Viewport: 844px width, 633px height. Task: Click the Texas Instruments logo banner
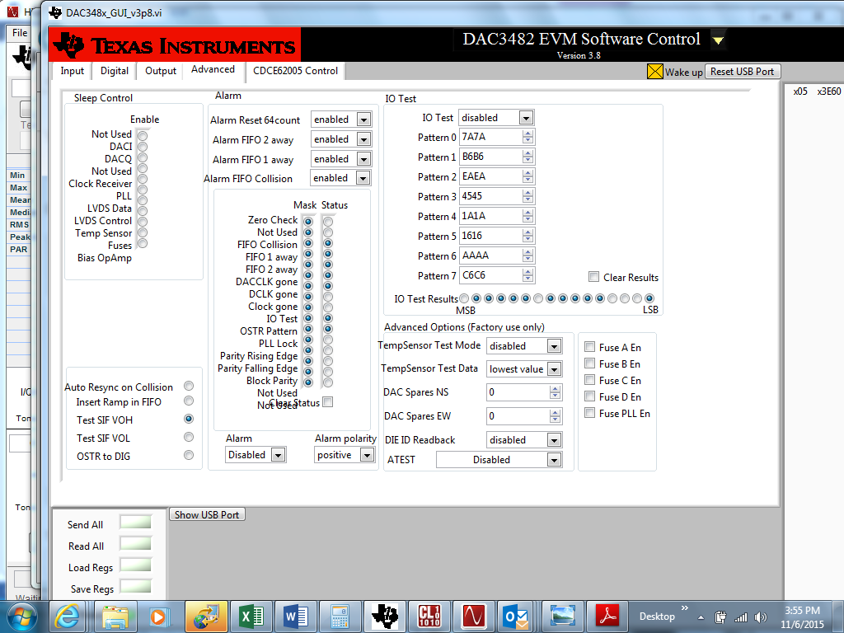(175, 45)
